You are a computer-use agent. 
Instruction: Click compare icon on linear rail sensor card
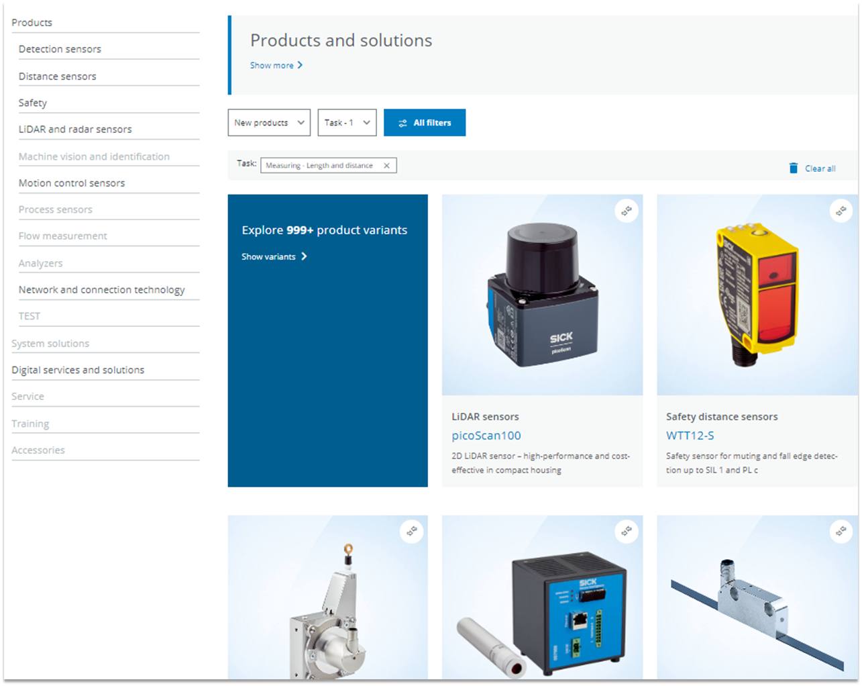click(841, 532)
